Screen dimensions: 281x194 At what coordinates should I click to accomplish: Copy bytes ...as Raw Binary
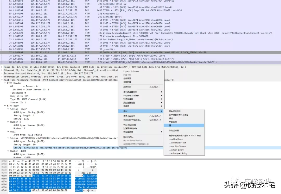[x=184, y=150]
